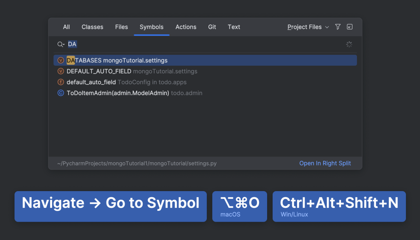Click the settings.py file path text
Viewport: 420px width, 240px height.
pos(137,163)
